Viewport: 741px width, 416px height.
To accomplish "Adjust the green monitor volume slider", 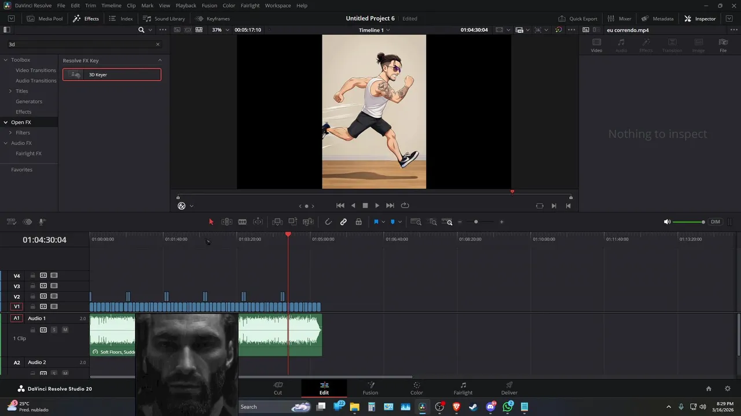I will point(688,222).
